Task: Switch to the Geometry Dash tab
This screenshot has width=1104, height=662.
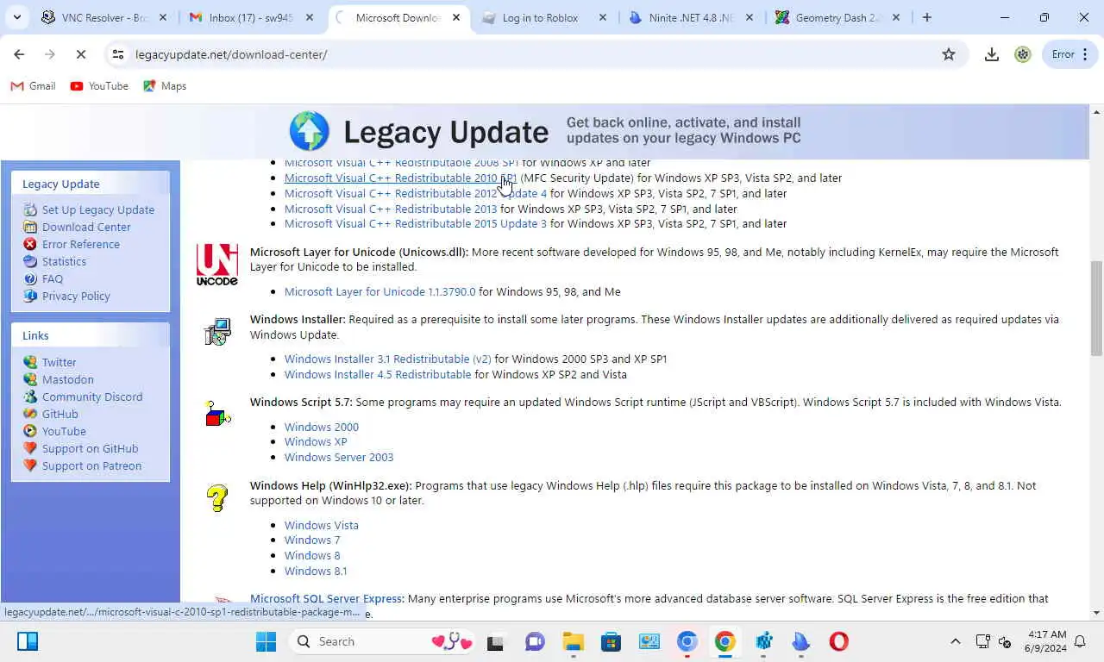Action: (839, 17)
